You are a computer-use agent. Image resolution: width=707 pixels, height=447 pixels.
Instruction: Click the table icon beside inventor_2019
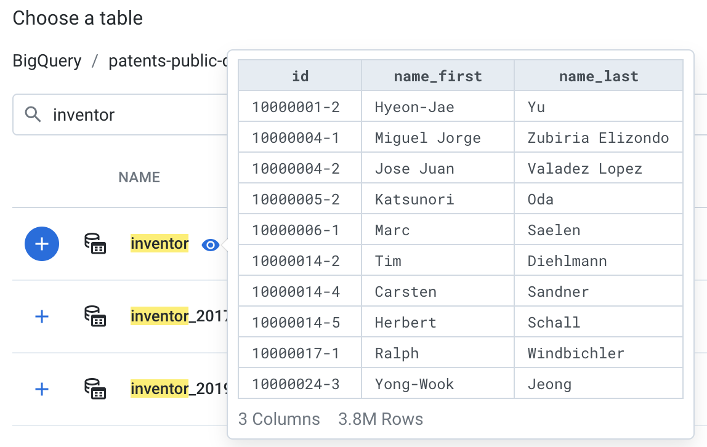point(95,389)
